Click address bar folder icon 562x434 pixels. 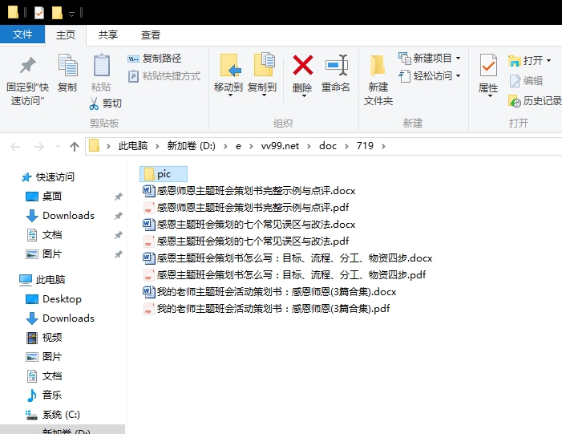(x=94, y=146)
